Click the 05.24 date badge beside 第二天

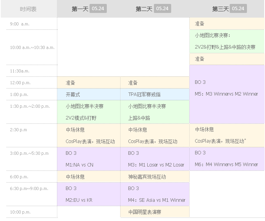click(x=162, y=9)
